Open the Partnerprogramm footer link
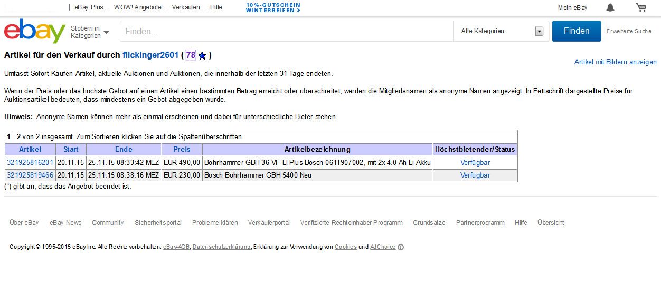Viewport: 661px width, 284px height. 480,223
